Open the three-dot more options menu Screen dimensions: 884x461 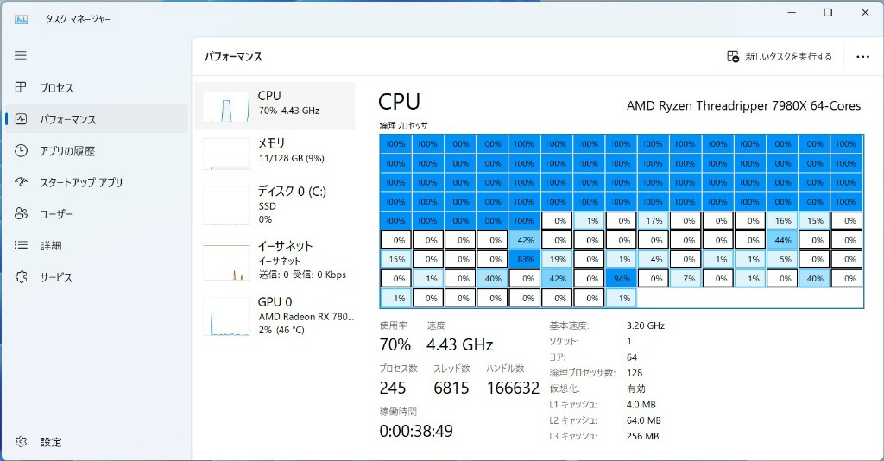[862, 57]
